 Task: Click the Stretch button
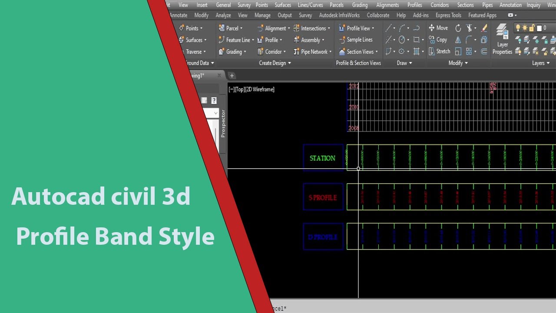439,51
